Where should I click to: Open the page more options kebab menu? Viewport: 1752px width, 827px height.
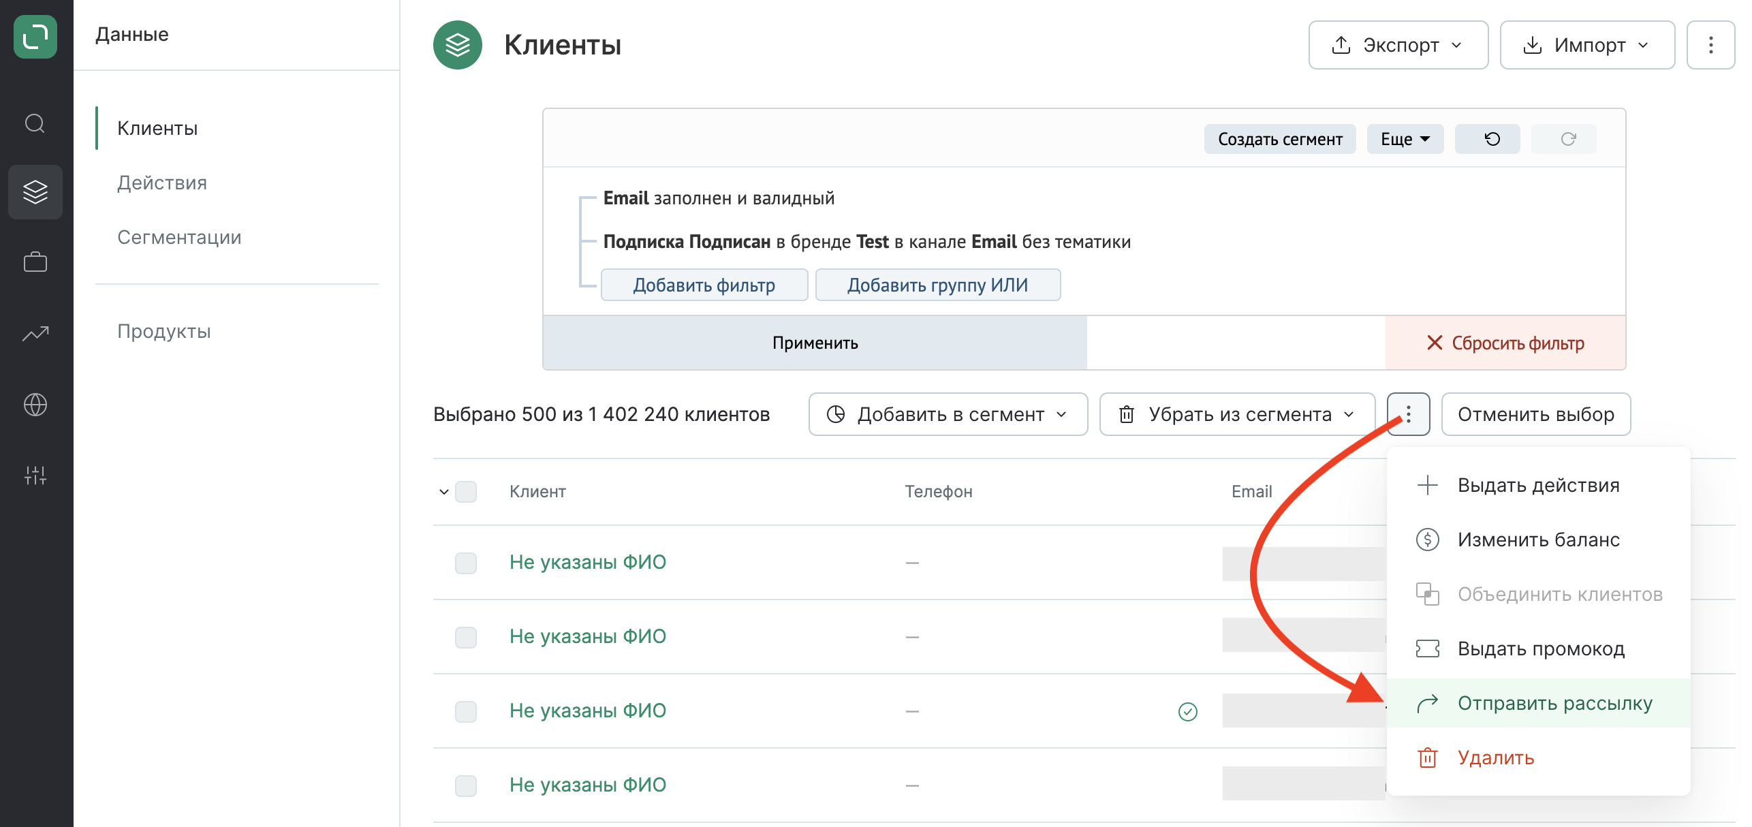[x=1710, y=45]
